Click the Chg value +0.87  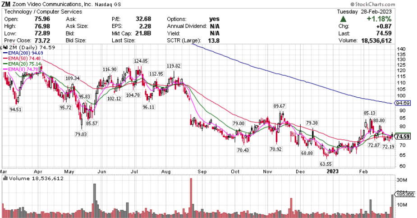click(x=384, y=26)
